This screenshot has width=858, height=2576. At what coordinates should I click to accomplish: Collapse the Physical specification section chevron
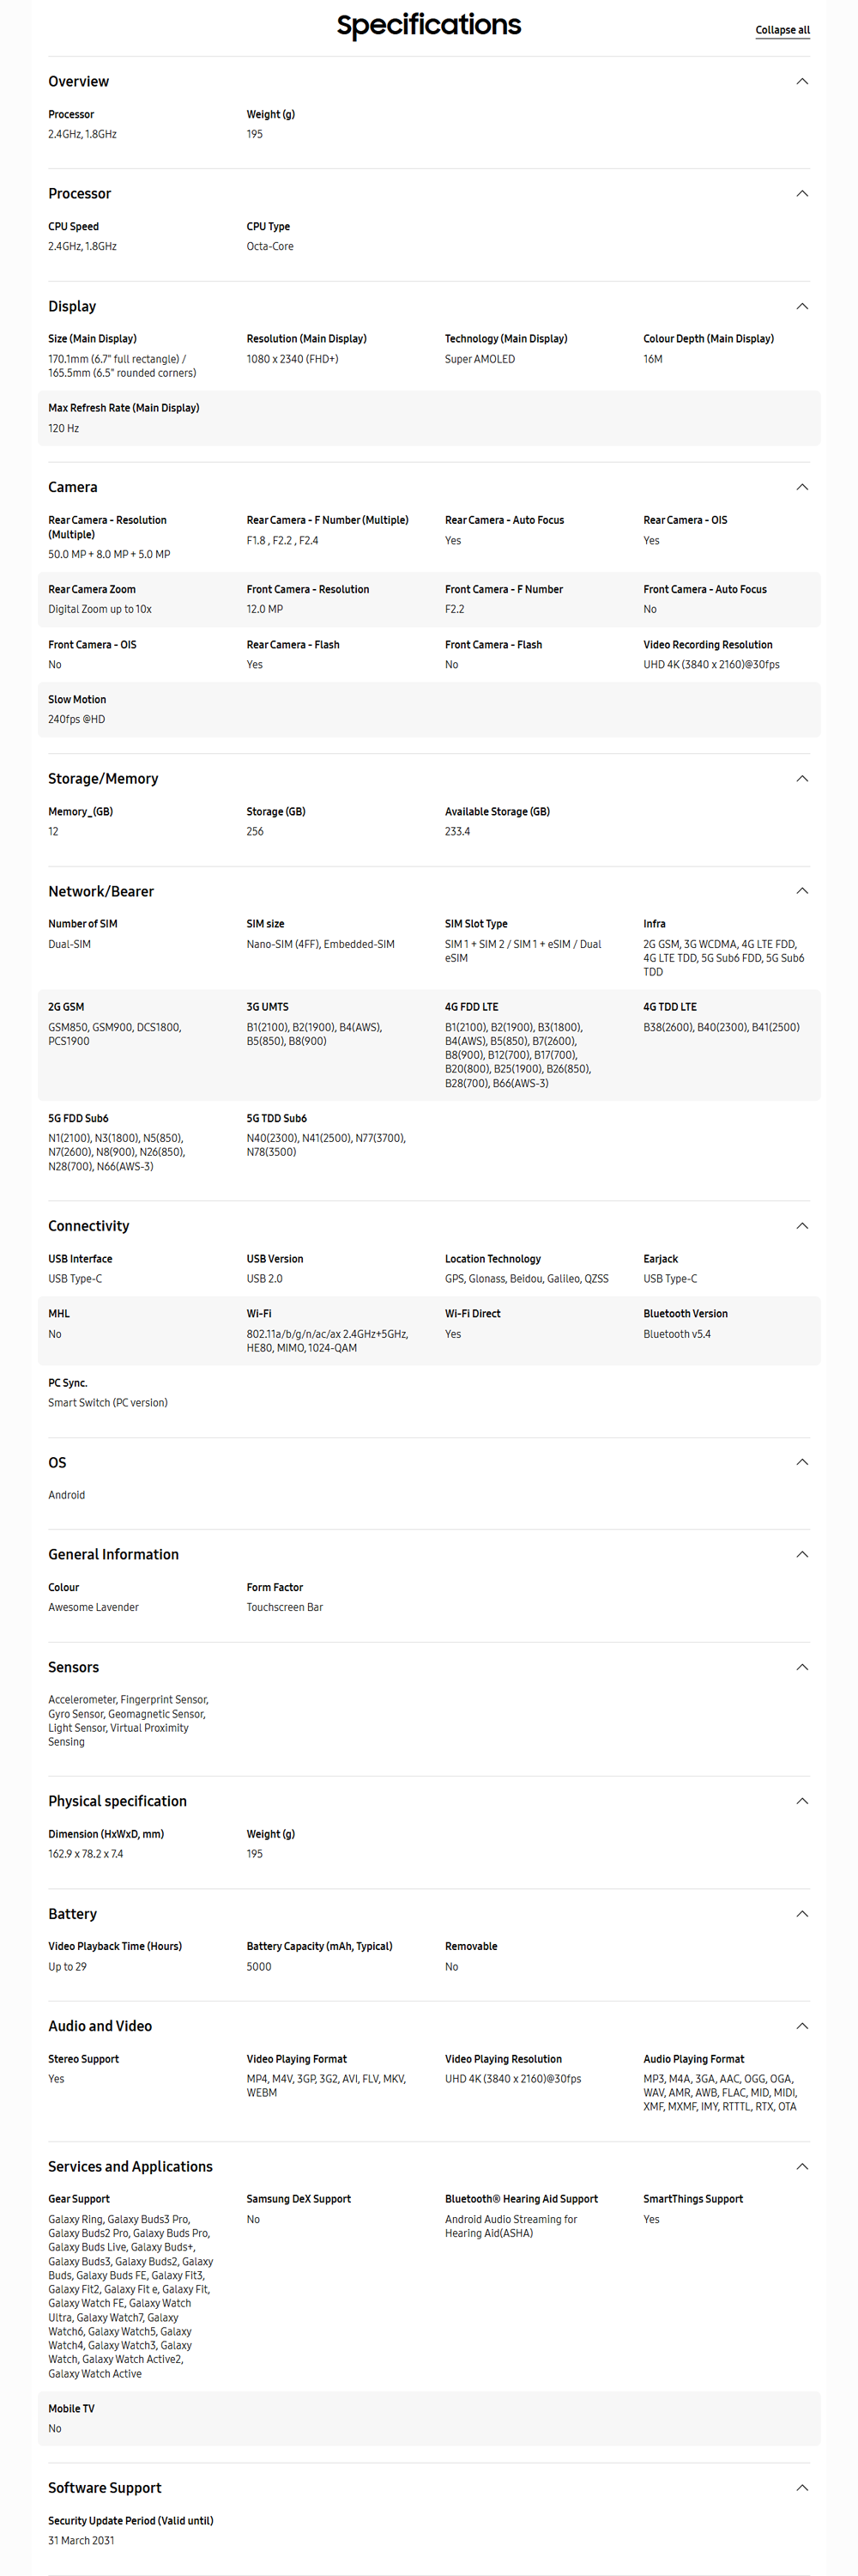point(801,1801)
